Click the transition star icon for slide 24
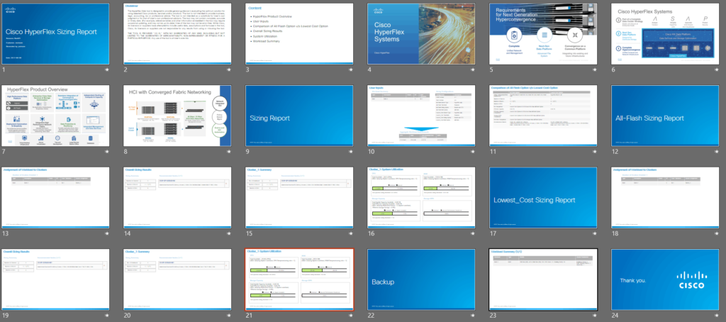The height and width of the screenshot is (322, 726). 717,316
